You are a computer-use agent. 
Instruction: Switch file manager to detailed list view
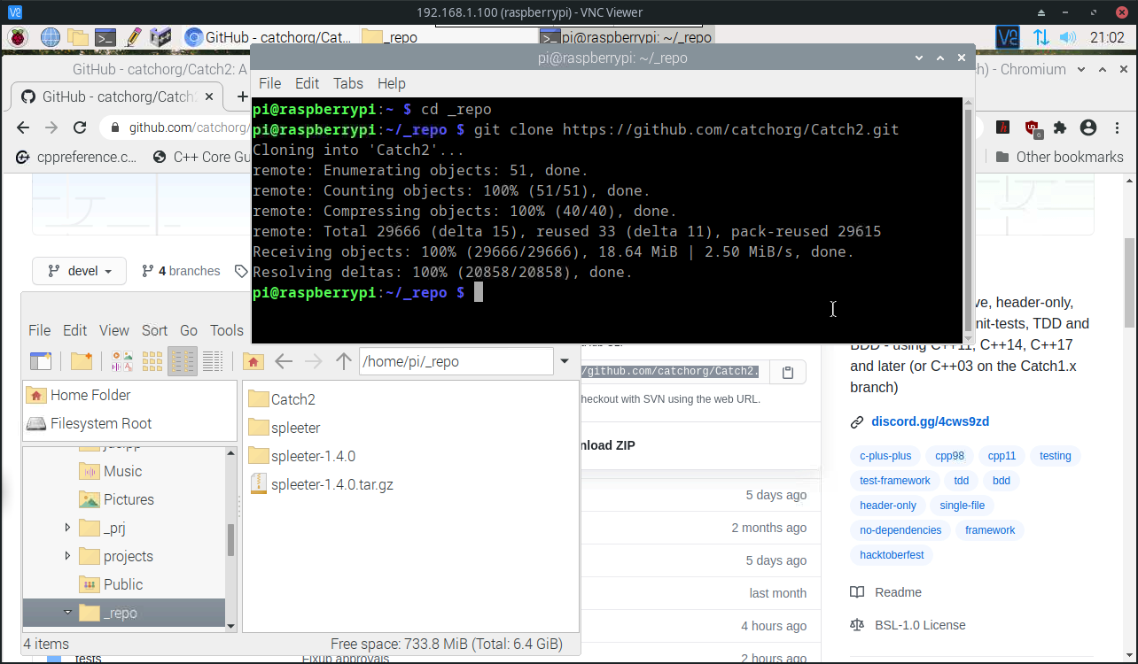(x=213, y=361)
